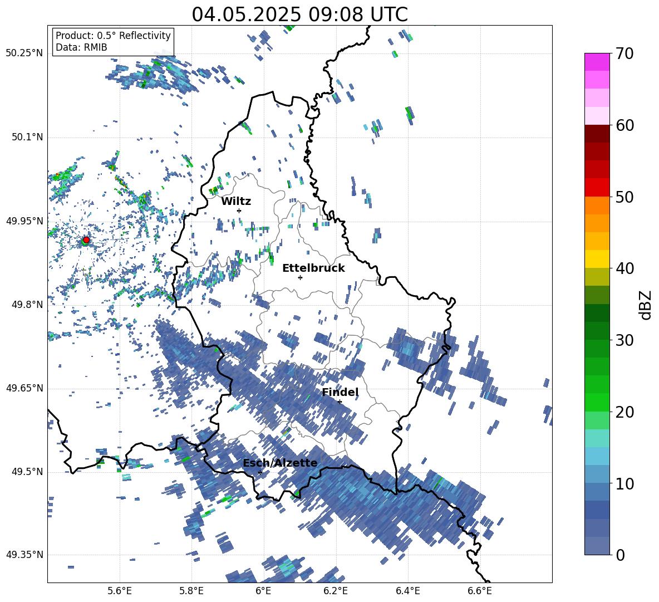Click the Ettelbruck city label
Image resolution: width=659 pixels, height=602 pixels.
313,268
